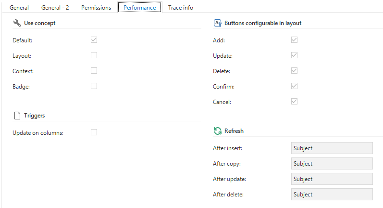Switch to the General tab
The height and width of the screenshot is (208, 383).
(19, 8)
